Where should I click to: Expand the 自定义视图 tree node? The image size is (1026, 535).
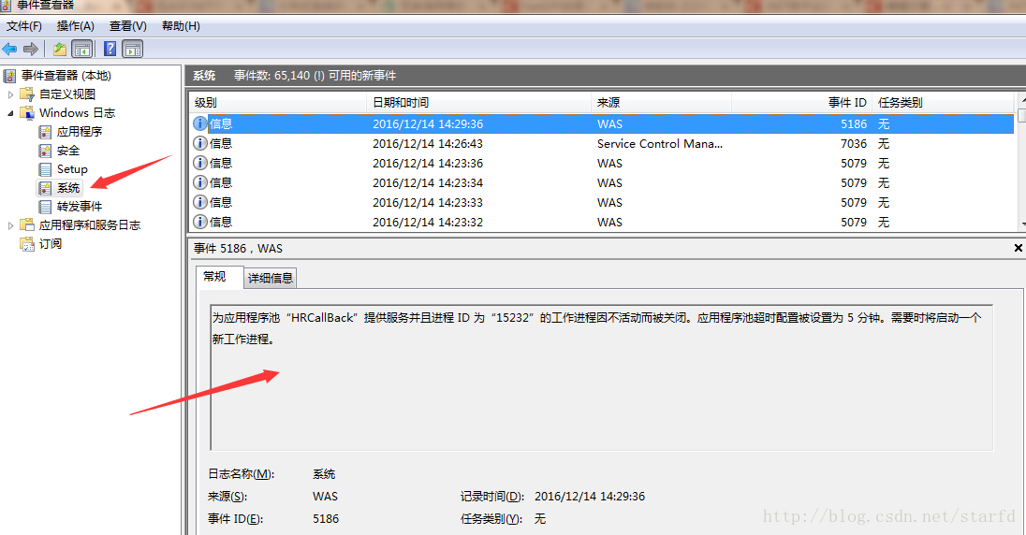10,94
